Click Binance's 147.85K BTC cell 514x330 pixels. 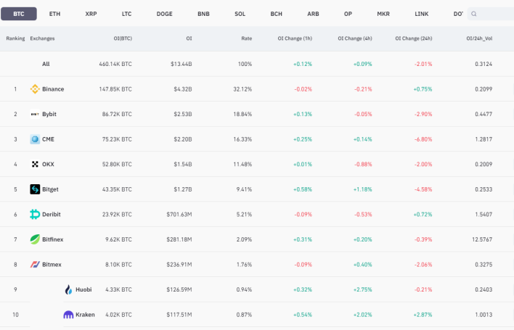click(115, 89)
